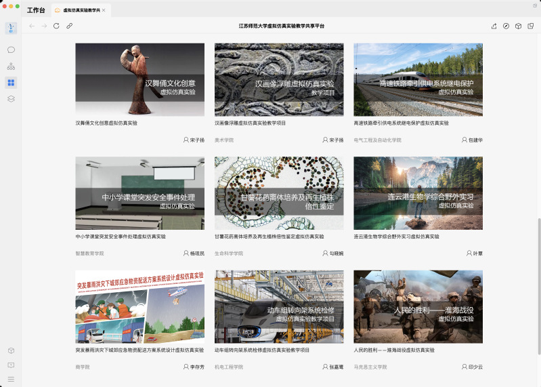Click the share icon in top toolbar
Image resolution: width=541 pixels, height=387 pixels.
click(x=494, y=26)
